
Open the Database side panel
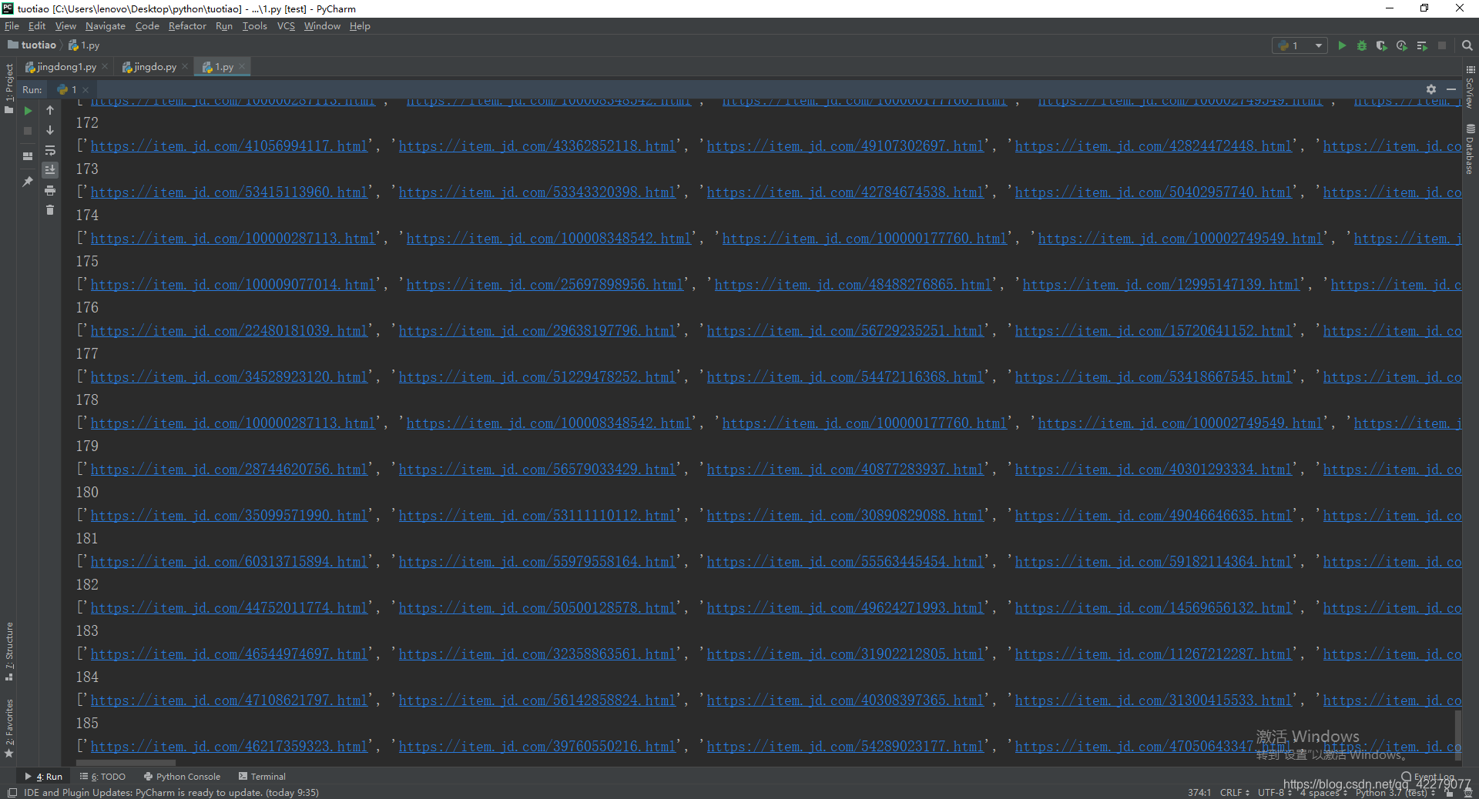pyautogui.click(x=1471, y=149)
